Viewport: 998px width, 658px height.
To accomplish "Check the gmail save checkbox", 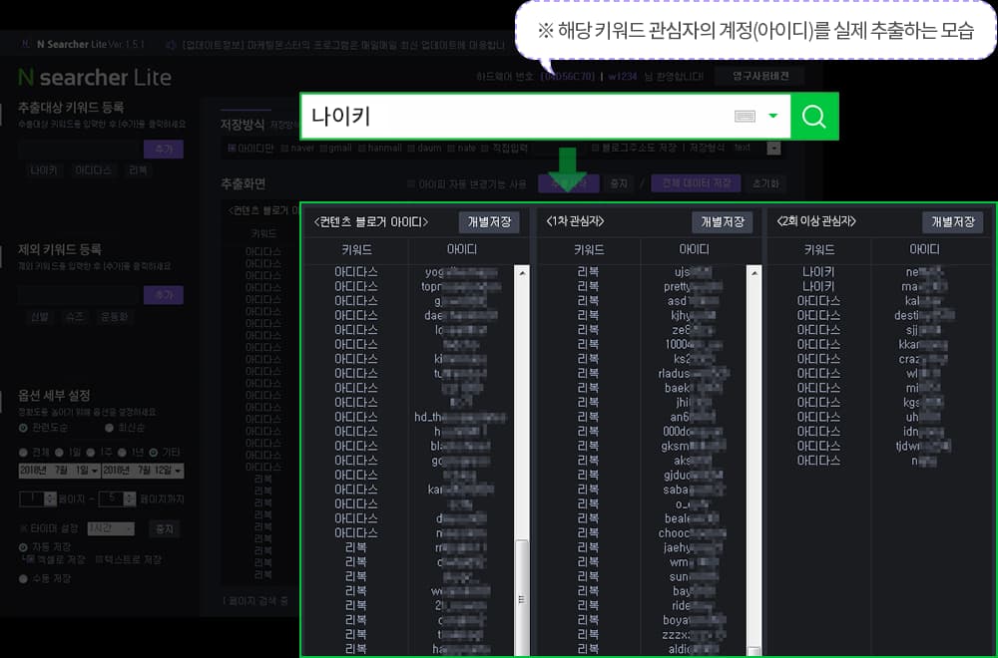I will 323,148.
